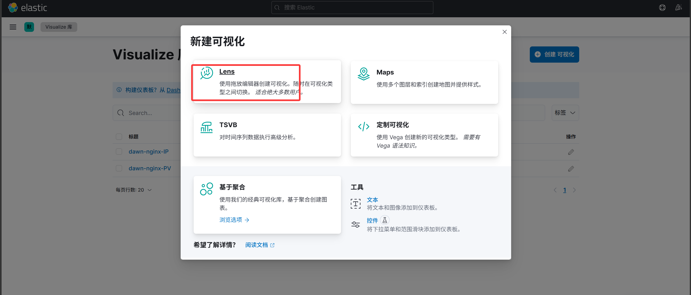Click the info icon in callout
The width and height of the screenshot is (691, 295).
pyautogui.click(x=119, y=90)
